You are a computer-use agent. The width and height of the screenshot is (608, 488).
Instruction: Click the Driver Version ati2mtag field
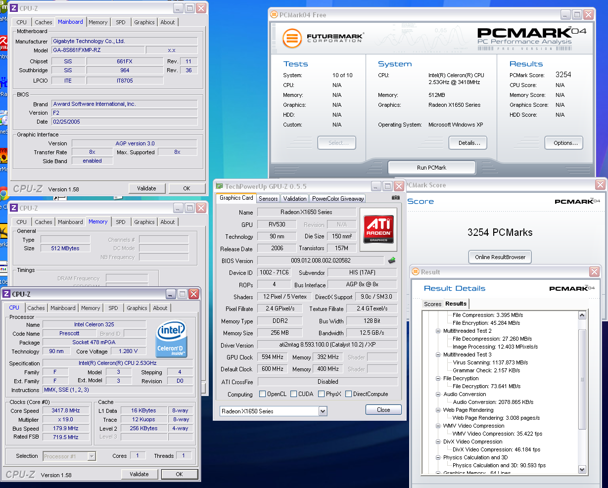(327, 345)
